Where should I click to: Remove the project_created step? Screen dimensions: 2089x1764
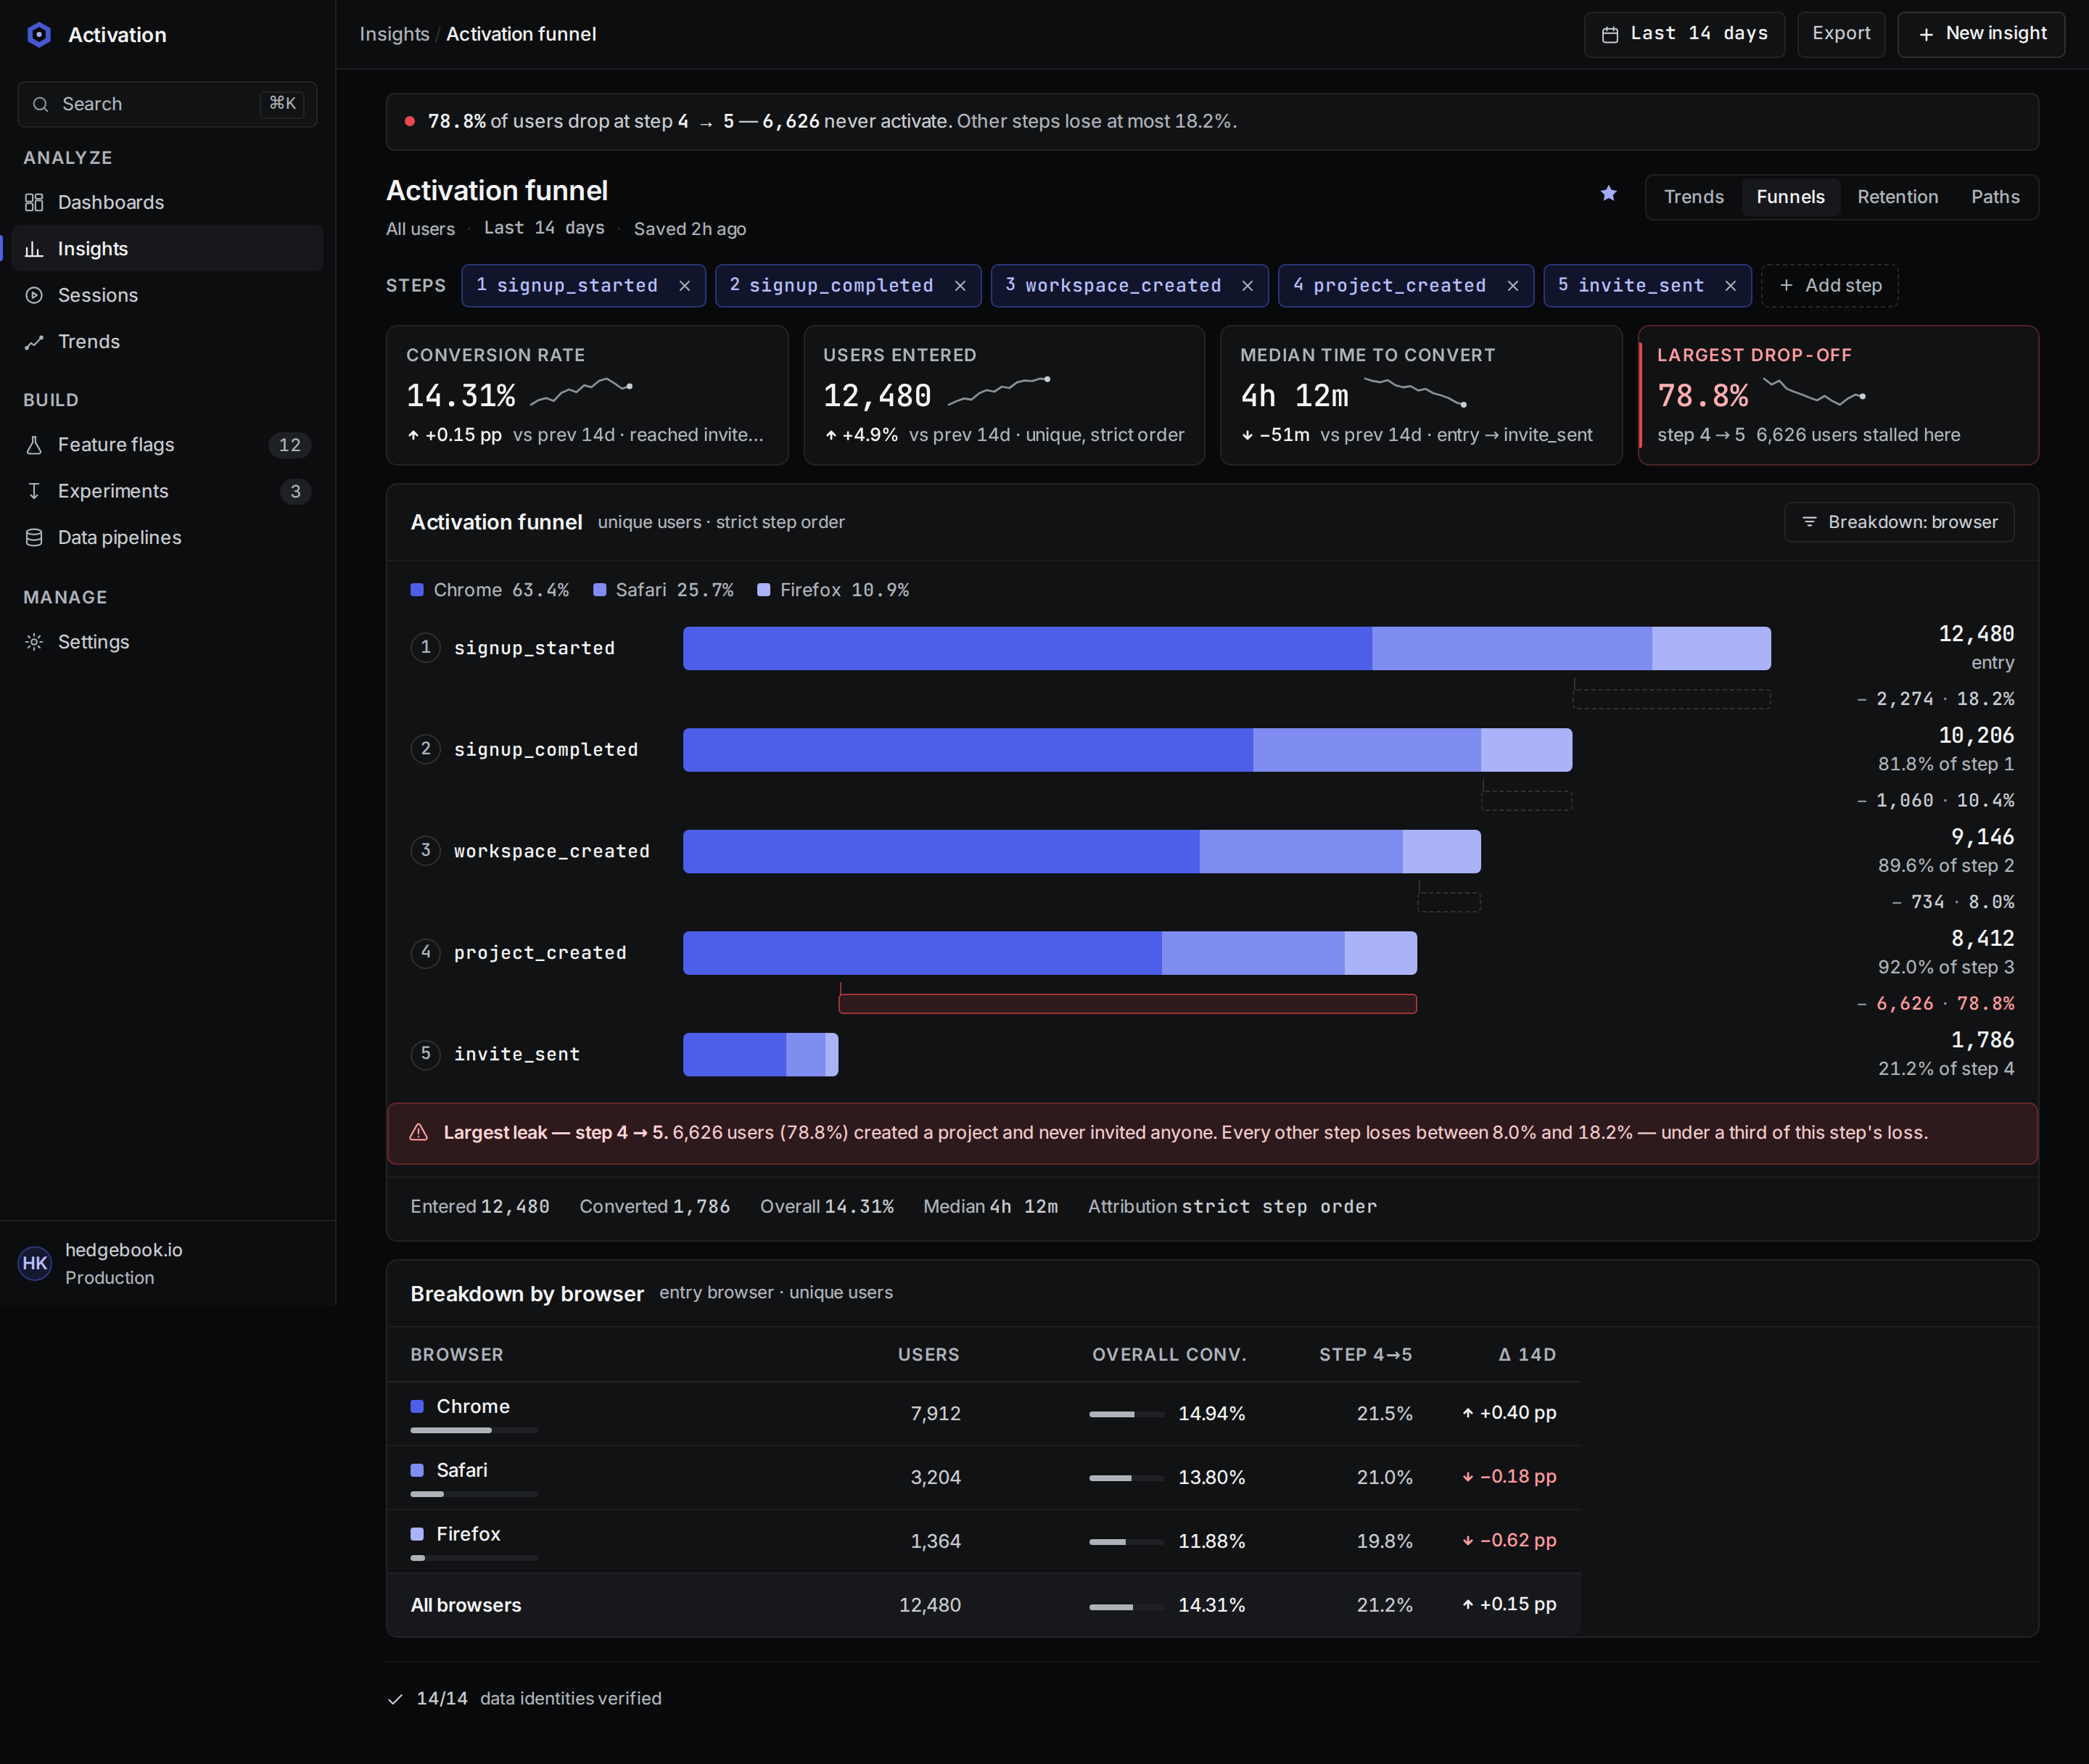1513,286
